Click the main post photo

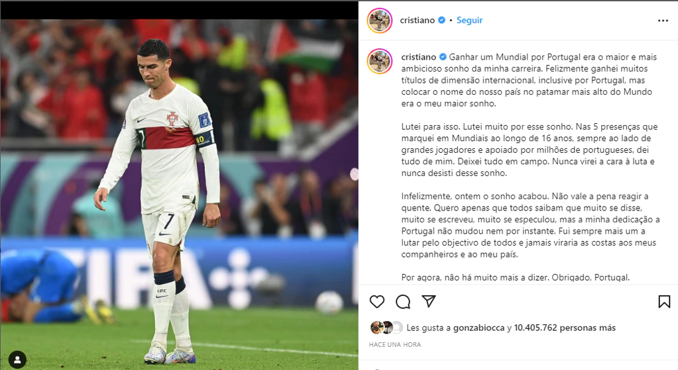179,195
